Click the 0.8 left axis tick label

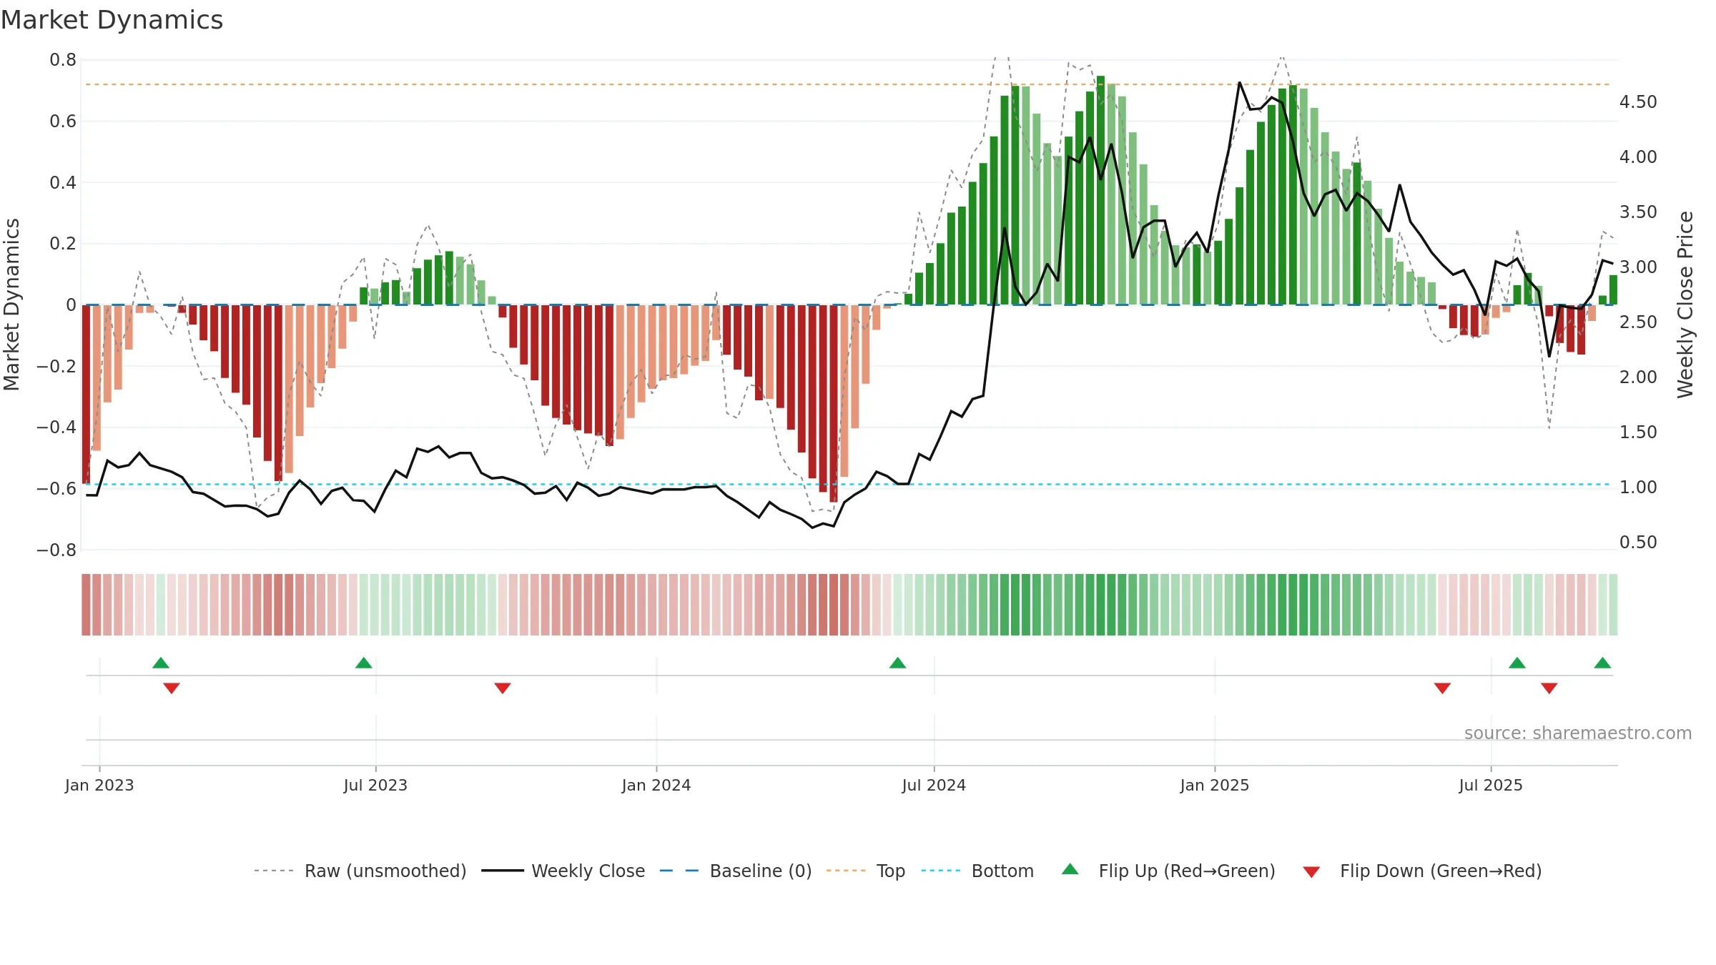(63, 60)
